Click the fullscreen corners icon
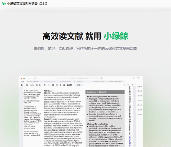 (x=57, y=85)
